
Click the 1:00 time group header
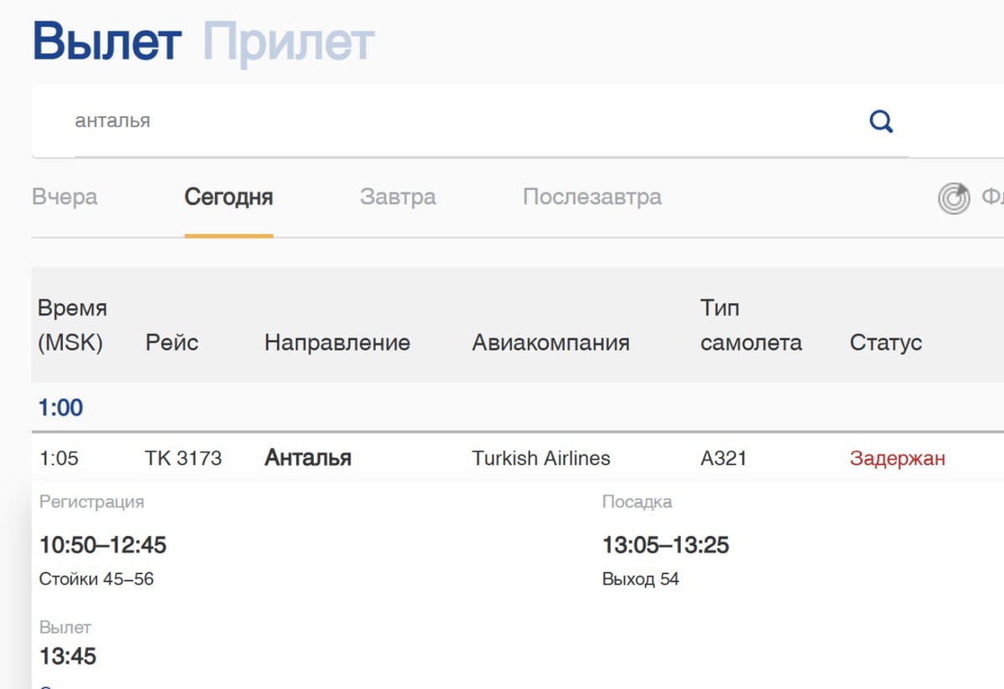(60, 408)
